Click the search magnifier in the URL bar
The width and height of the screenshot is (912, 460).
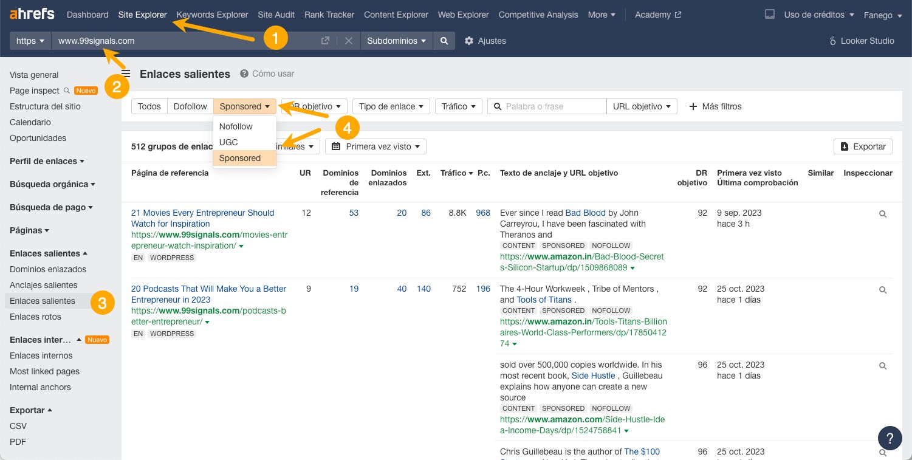coord(444,41)
